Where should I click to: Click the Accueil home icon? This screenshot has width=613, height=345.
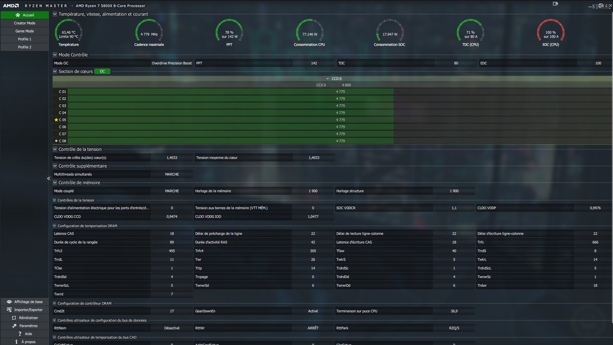point(18,15)
